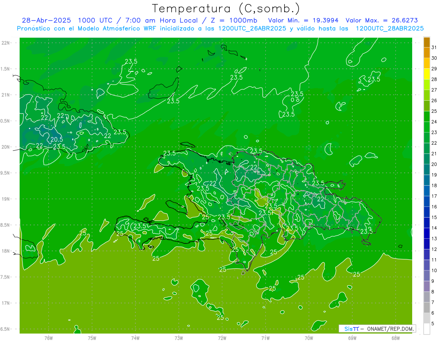Screen dimensions: 444x343
Task: Click yellow color band between 28 and 29
Action: coord(427,74)
